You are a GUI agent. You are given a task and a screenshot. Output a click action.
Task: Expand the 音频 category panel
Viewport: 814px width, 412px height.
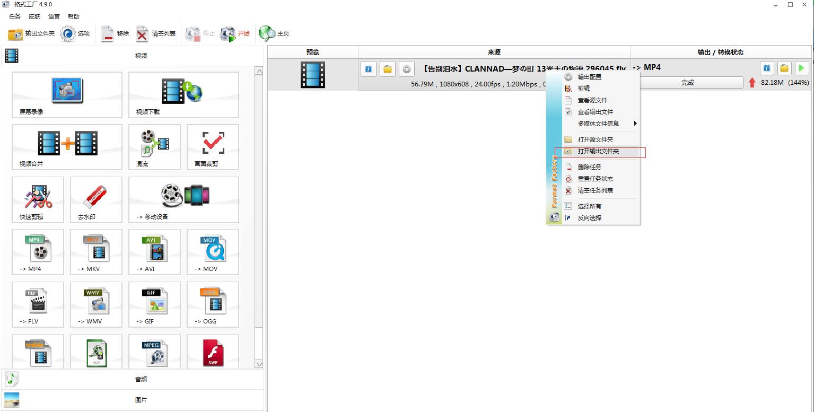pyautogui.click(x=132, y=379)
